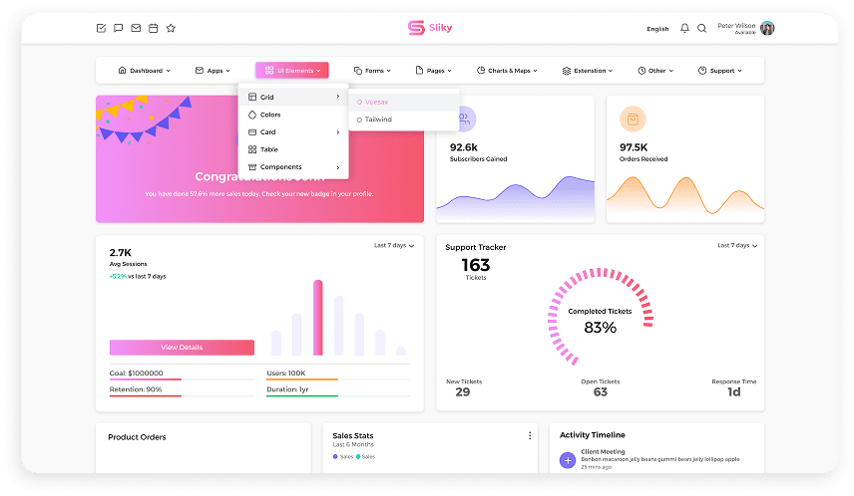The height and width of the screenshot is (496, 854).
Task: Expand the Dashboard nav dropdown
Action: pos(145,71)
